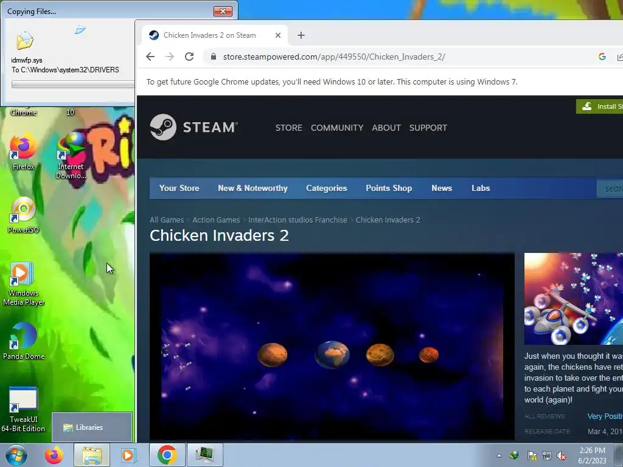
Task: Click the IDM tray icon
Action: point(514,455)
